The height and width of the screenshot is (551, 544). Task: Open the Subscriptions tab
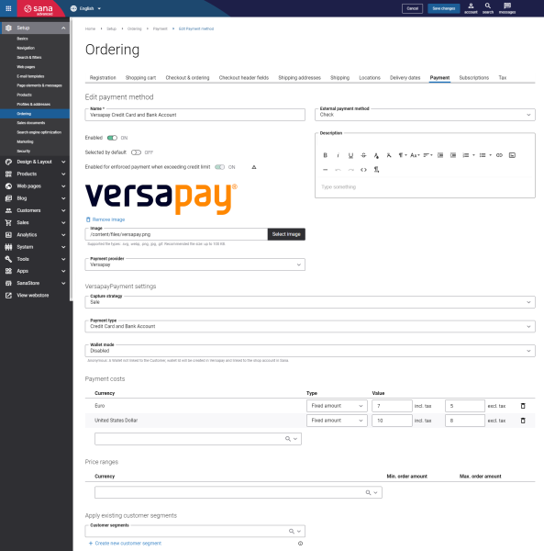pos(473,78)
